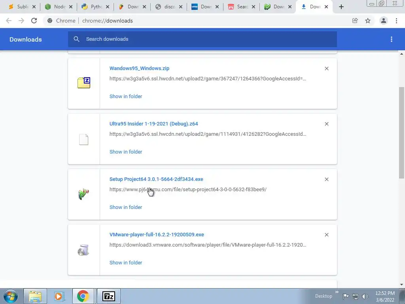Open Windows Explorer from taskbar
405x304 pixels.
(35, 296)
